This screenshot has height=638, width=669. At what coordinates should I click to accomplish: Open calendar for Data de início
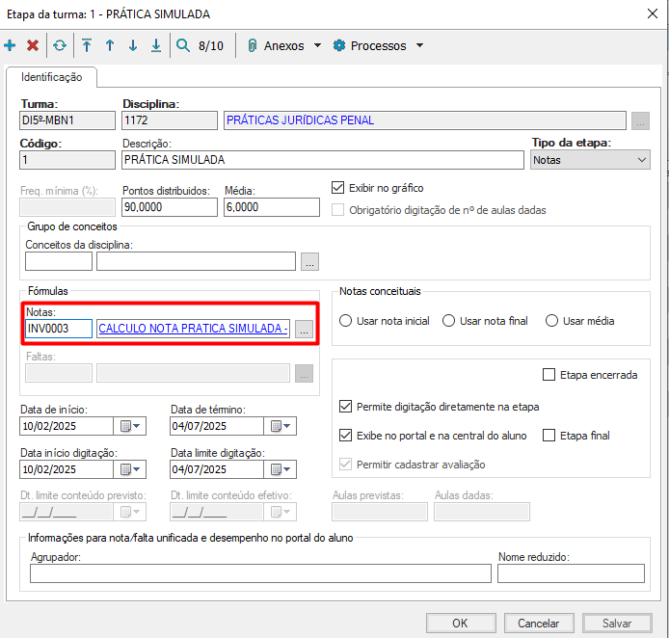pyautogui.click(x=130, y=426)
